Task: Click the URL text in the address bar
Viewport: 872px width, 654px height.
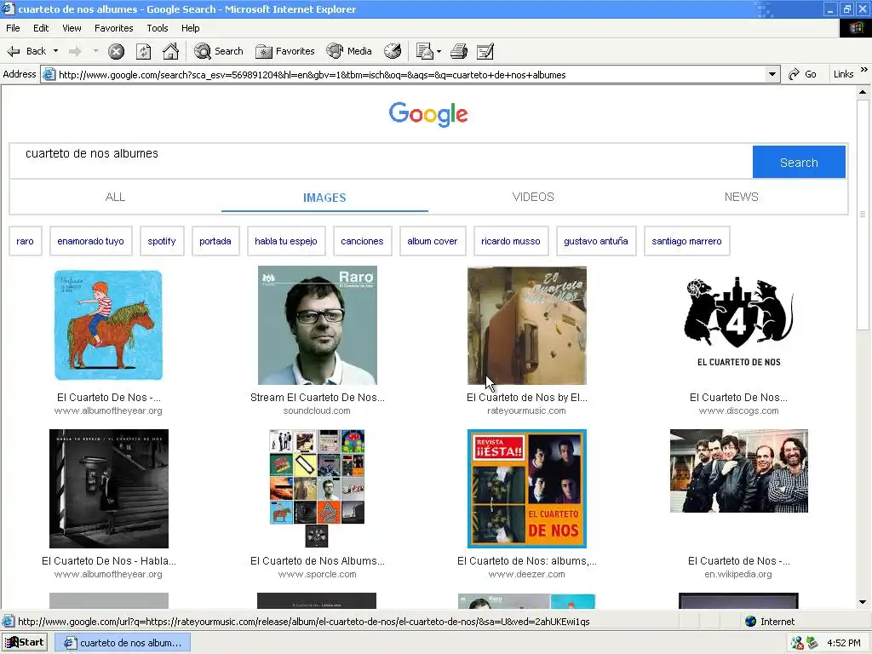Action: tap(312, 75)
